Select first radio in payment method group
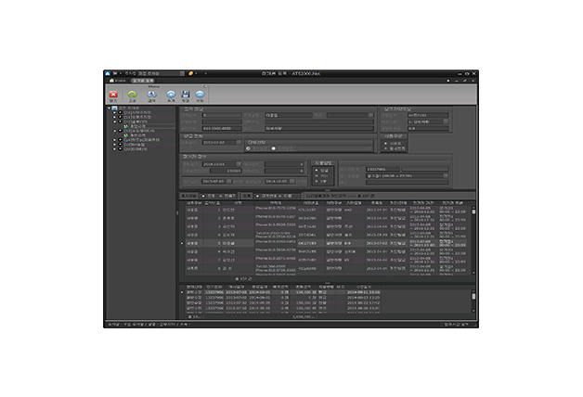The height and width of the screenshot is (397, 583). point(317,170)
